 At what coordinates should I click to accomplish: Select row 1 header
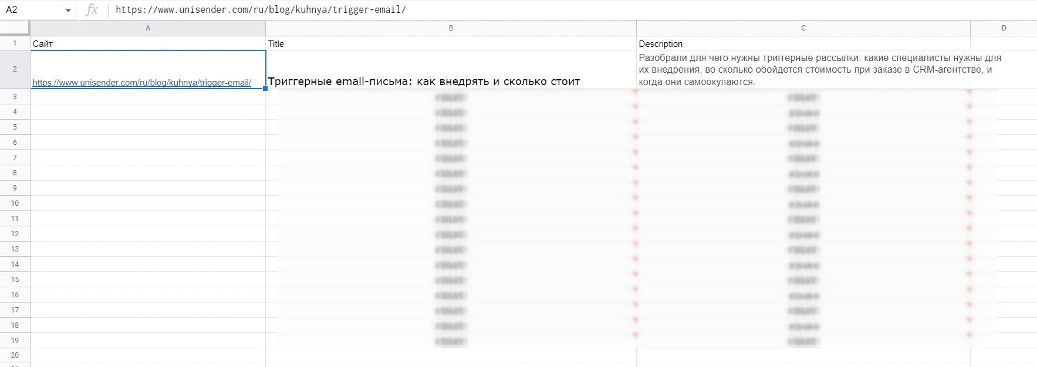coord(15,43)
